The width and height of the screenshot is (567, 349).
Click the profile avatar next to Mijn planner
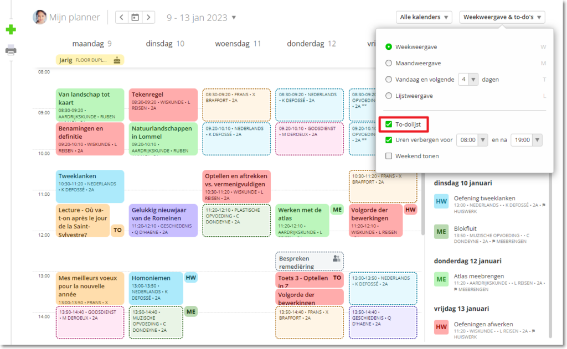tap(39, 17)
